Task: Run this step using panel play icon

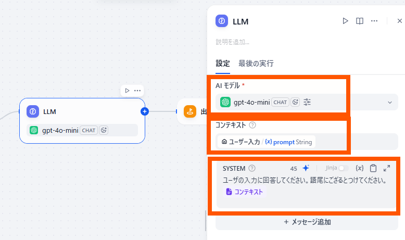Action: (x=345, y=21)
